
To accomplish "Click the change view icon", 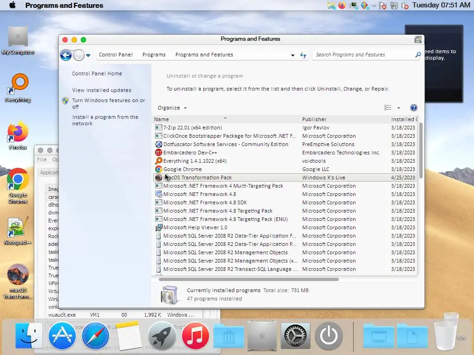I will tap(387, 108).
